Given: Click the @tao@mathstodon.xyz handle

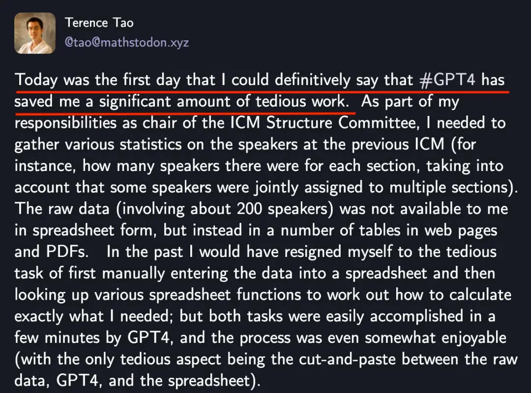Looking at the screenshot, I should pos(127,43).
